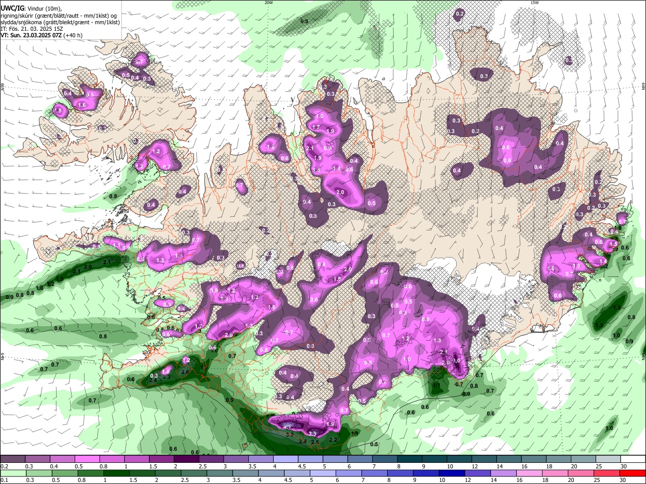
Task: Click the '0.1' label in the lower legend
Action: 4,480
